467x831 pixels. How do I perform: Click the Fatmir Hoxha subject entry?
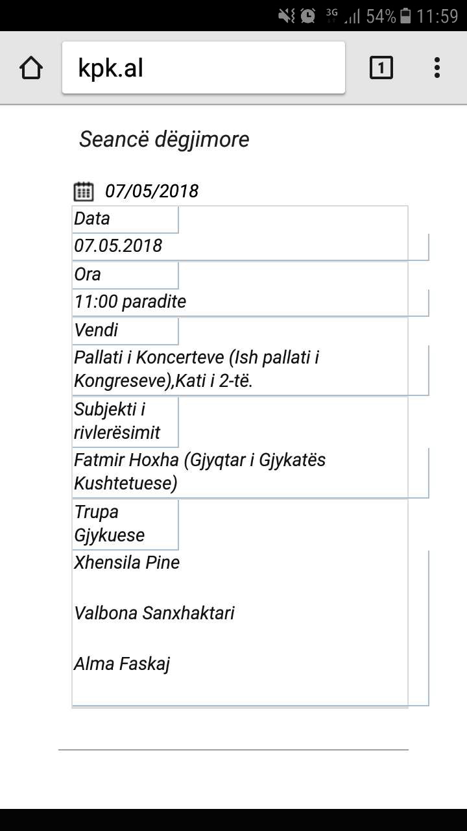(200, 471)
